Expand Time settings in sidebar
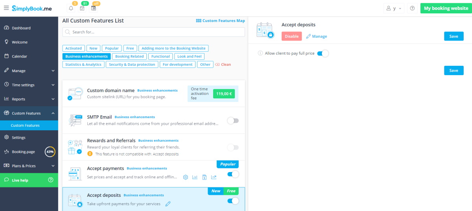 [29, 85]
